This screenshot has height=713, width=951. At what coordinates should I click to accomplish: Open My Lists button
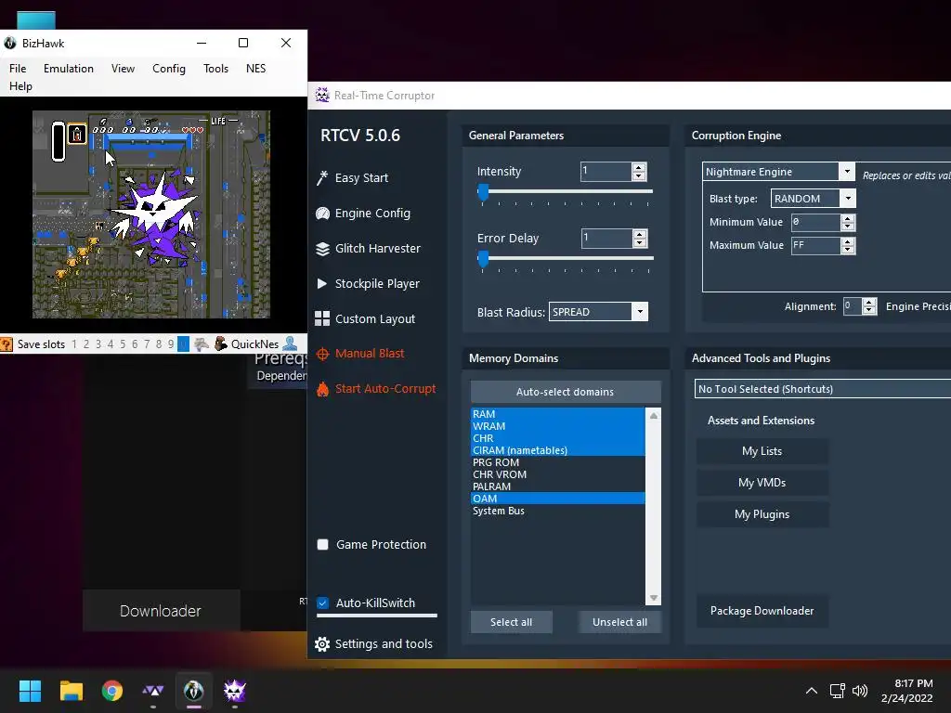point(762,451)
